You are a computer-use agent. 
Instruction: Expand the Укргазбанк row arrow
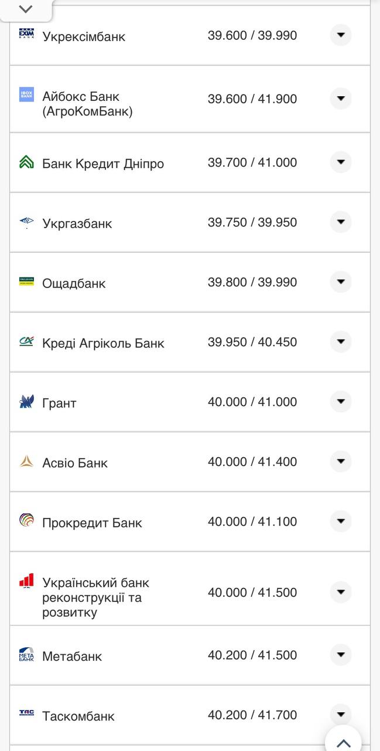341,222
